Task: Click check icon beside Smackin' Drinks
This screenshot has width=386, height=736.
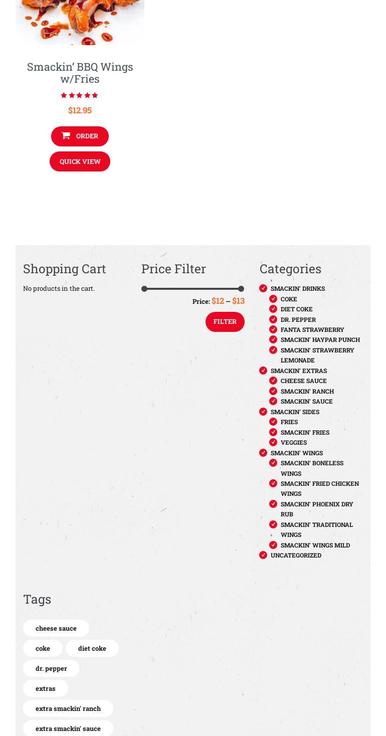Action: [x=263, y=288]
